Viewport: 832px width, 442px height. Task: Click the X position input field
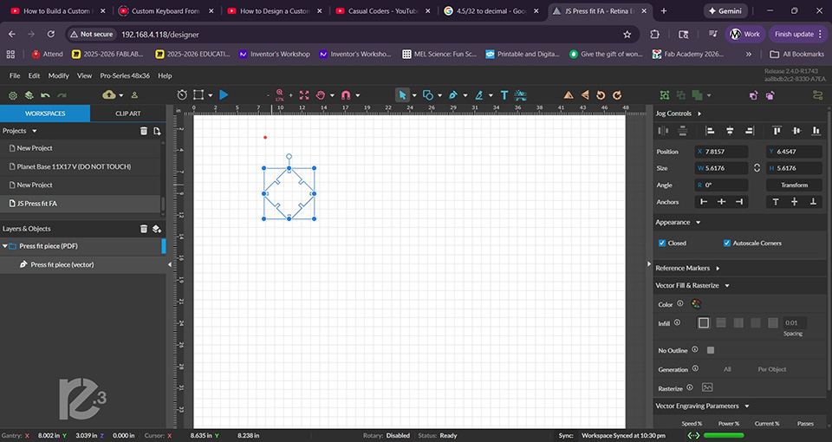click(722, 151)
